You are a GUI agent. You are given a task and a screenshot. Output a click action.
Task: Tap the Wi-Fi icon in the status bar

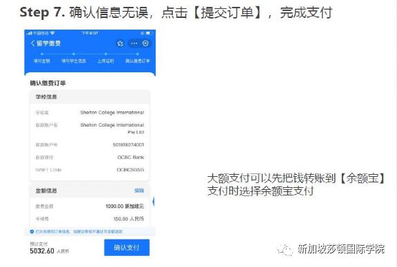[52, 33]
